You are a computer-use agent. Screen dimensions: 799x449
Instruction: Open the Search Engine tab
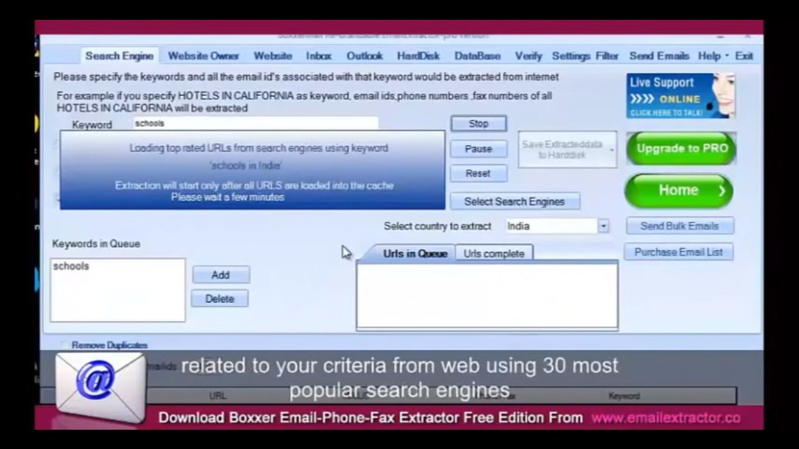coord(119,56)
